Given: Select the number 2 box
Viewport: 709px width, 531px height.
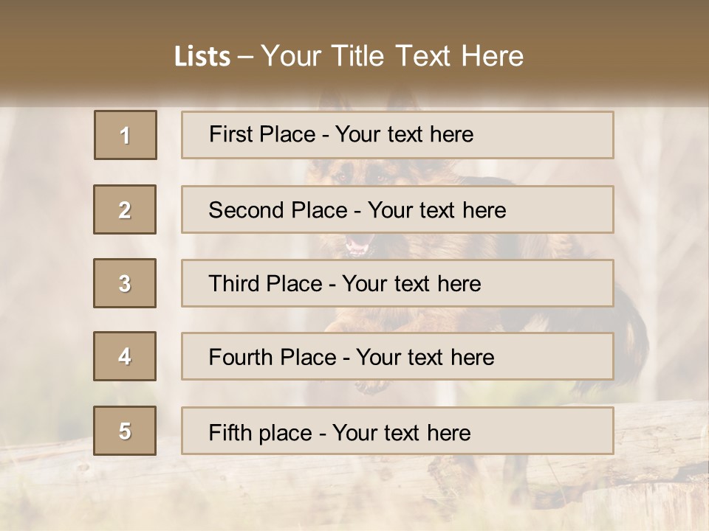Looking at the screenshot, I should click(125, 209).
